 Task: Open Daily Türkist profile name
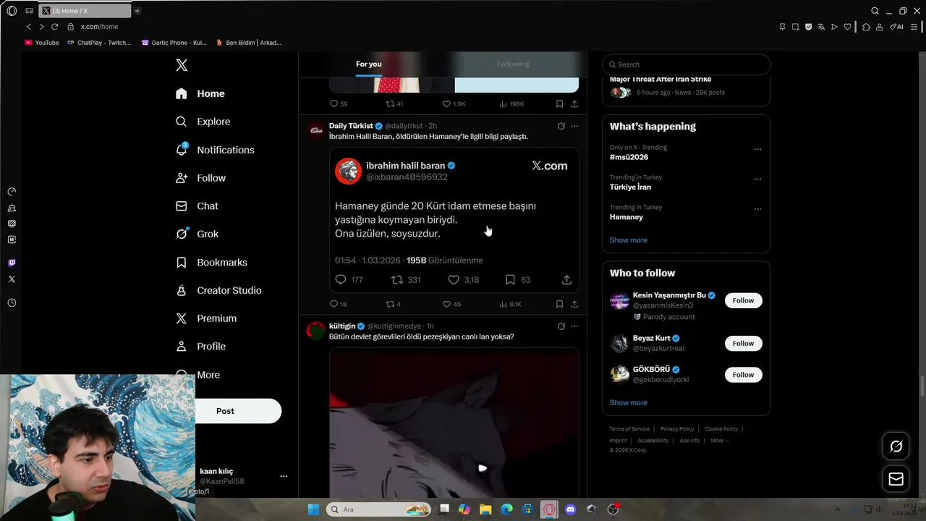coord(351,126)
